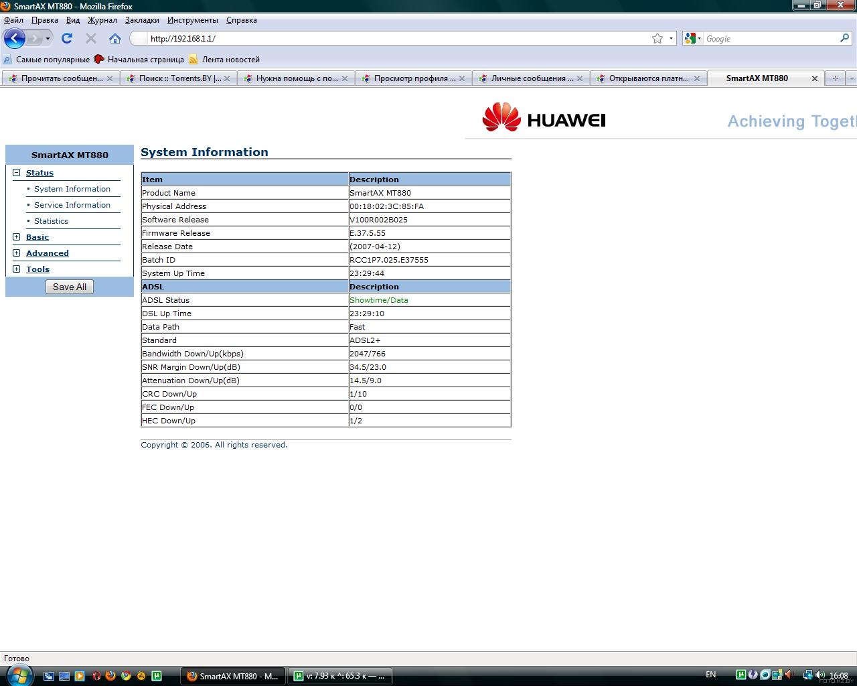Open the Инструменты menu
The height and width of the screenshot is (686, 857).
coord(193,20)
